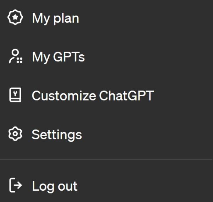Image resolution: width=213 pixels, height=202 pixels.
Task: Click the word "out" in the Log out entry
Action: (68, 186)
